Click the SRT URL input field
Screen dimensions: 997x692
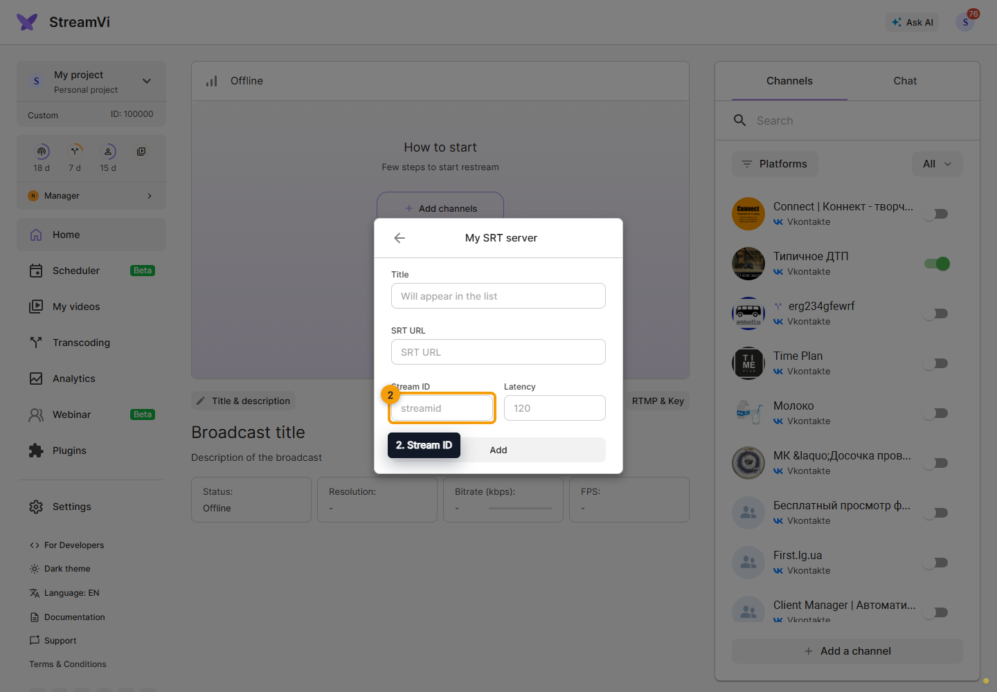[x=498, y=352]
